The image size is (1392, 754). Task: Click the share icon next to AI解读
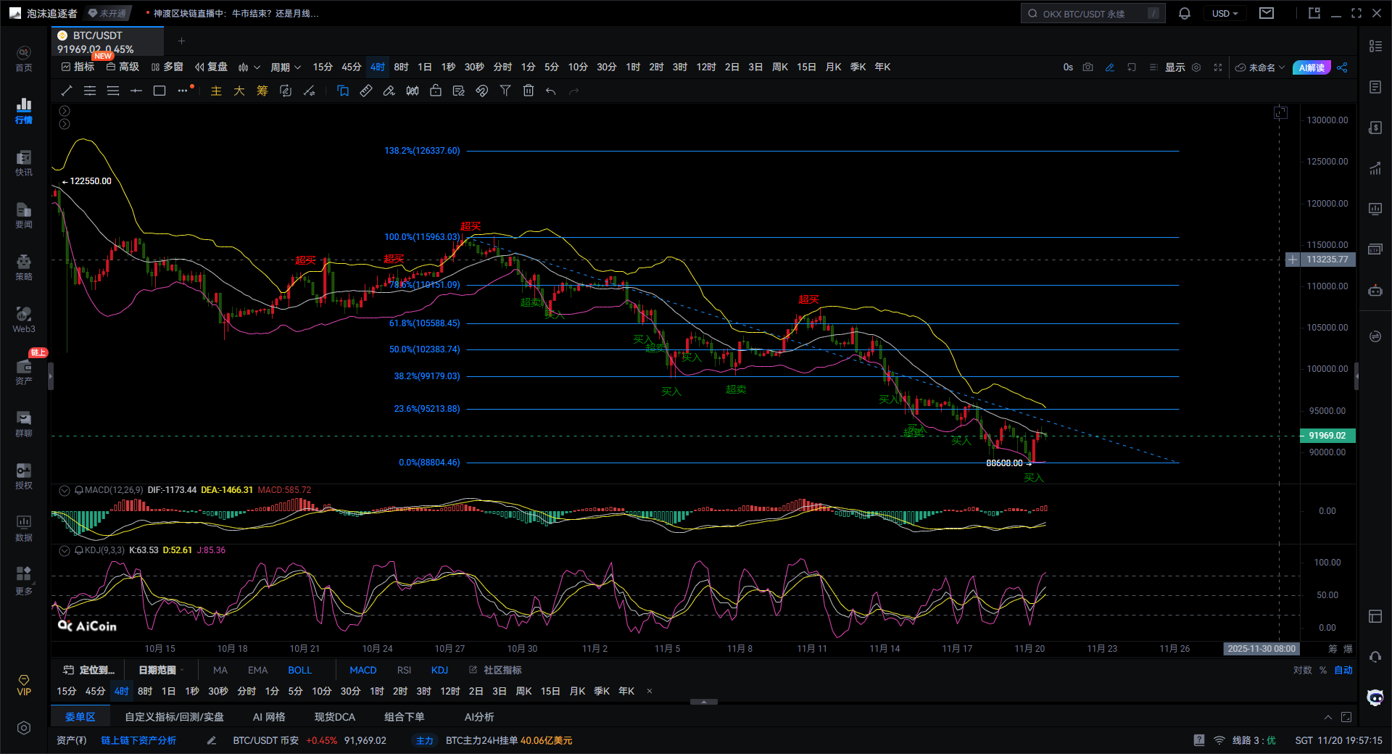(x=1342, y=67)
